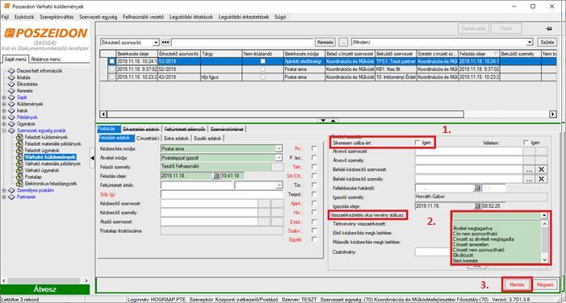Expand the Küldemények tree node
This screenshot has height=303, width=566.
point(4,104)
